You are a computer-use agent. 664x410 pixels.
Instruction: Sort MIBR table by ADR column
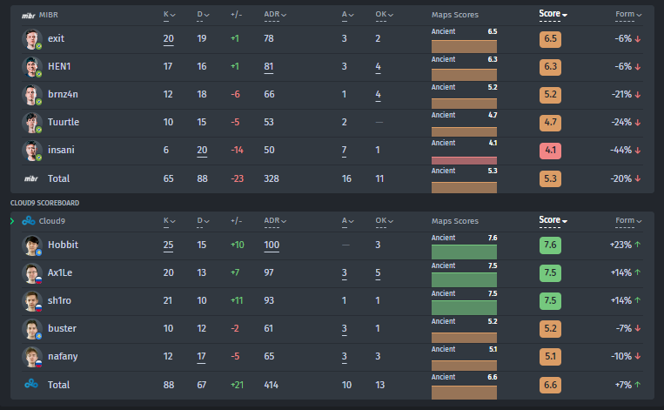tap(275, 15)
